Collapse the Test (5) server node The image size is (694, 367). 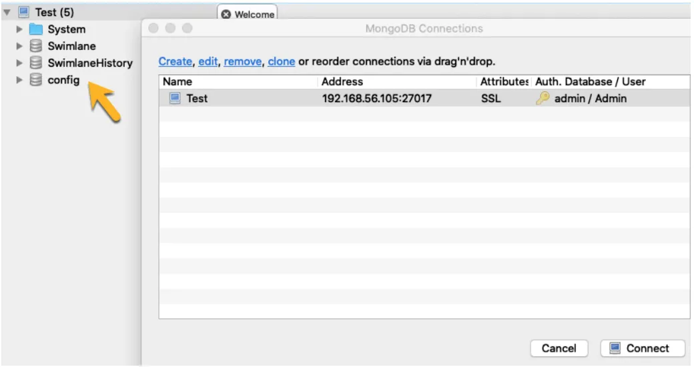point(7,12)
